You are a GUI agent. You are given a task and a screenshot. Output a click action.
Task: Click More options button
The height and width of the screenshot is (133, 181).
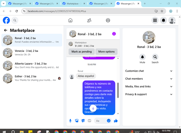point(106,51)
